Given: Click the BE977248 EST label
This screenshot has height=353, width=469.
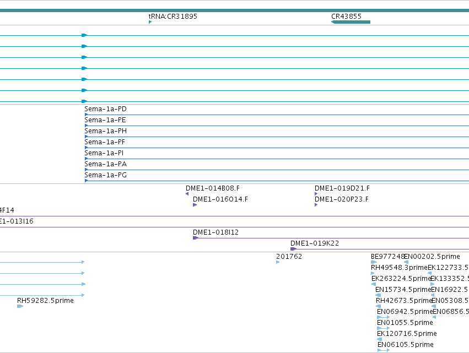Looking at the screenshot, I should pos(387,257).
